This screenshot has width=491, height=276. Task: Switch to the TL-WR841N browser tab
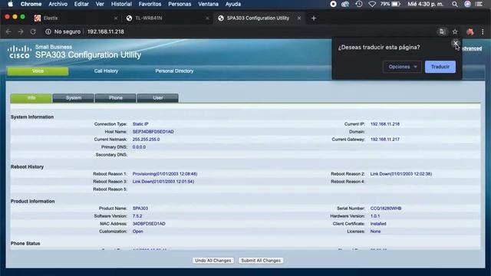[167, 18]
